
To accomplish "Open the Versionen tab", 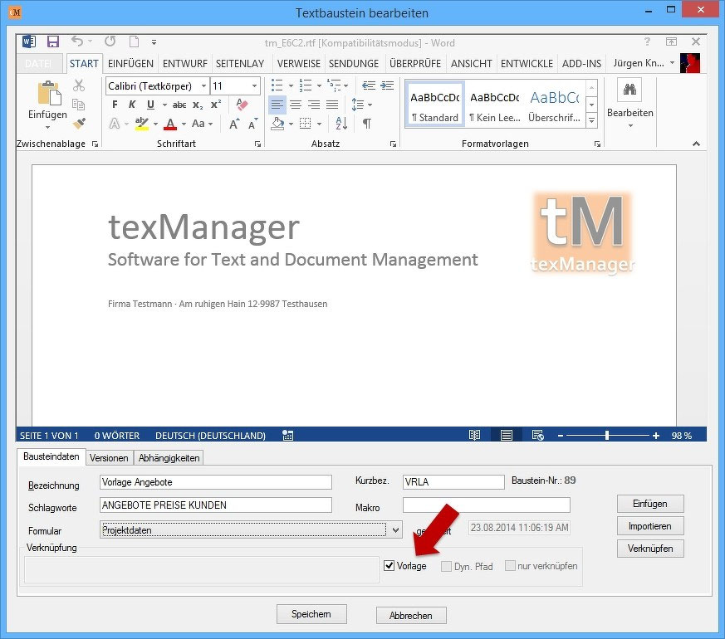I will pyautogui.click(x=110, y=457).
